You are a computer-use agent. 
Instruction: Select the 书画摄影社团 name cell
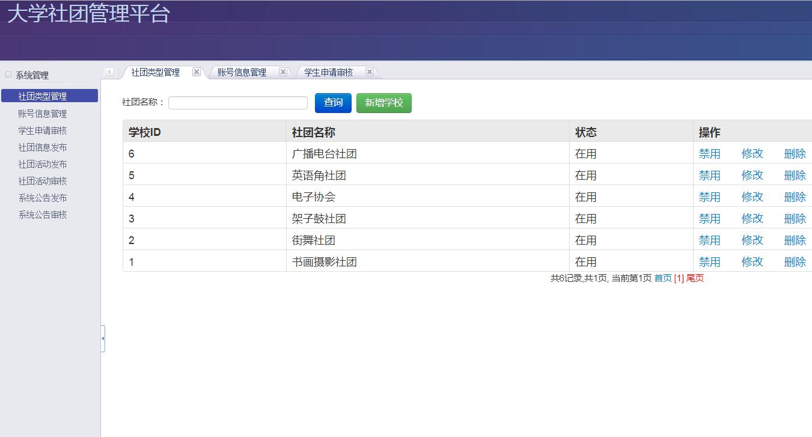pyautogui.click(x=428, y=262)
